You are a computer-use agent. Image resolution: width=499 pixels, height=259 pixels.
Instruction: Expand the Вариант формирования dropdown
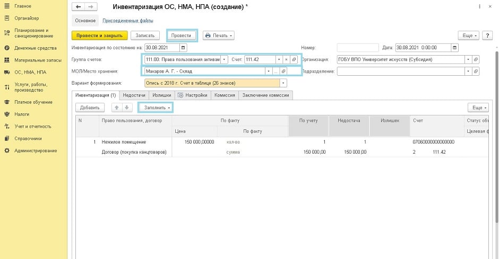pyautogui.click(x=283, y=83)
